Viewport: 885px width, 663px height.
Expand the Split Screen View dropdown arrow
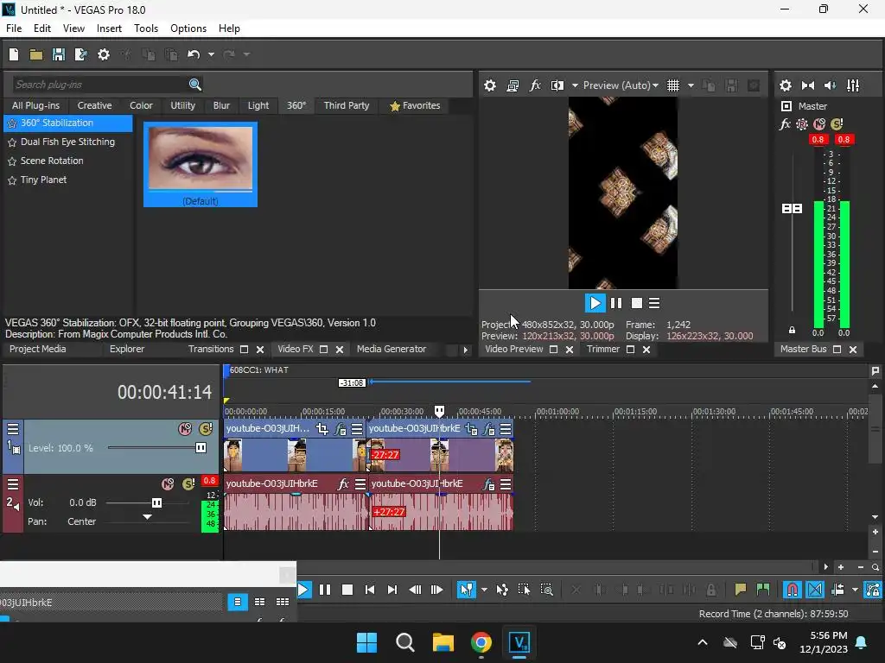(575, 85)
